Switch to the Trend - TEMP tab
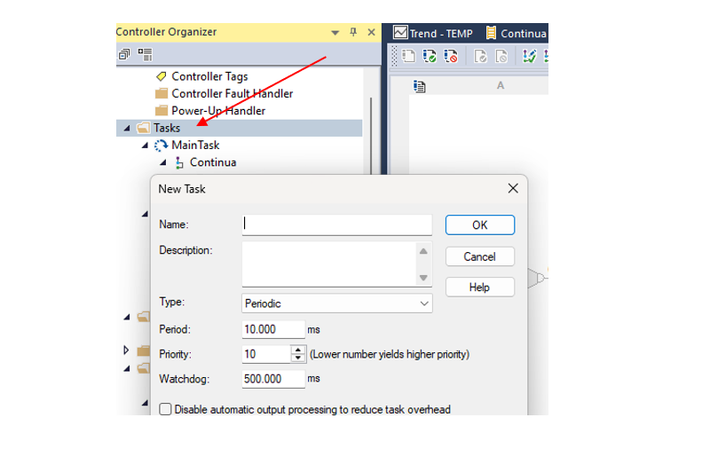Viewport: 710px width, 457px height. click(x=433, y=34)
